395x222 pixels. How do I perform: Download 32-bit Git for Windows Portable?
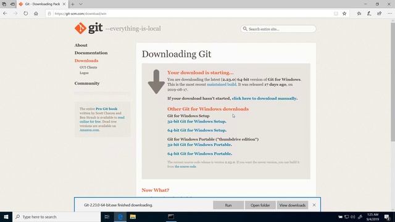[x=199, y=145]
